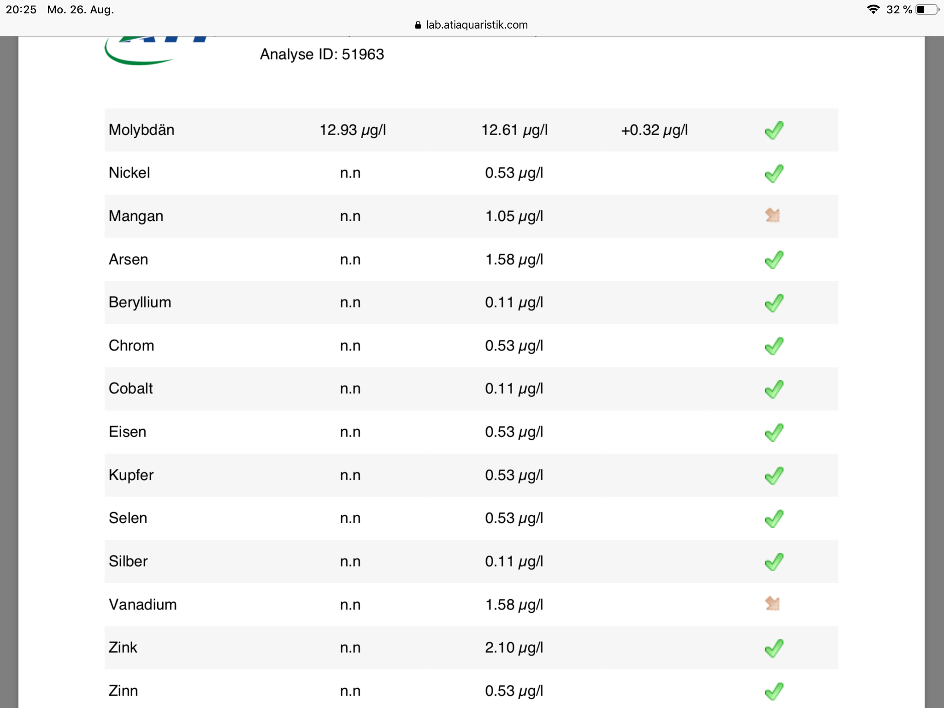Viewport: 944px width, 708px height.
Task: Tap the Analyse ID: 51963 heading
Action: [322, 54]
